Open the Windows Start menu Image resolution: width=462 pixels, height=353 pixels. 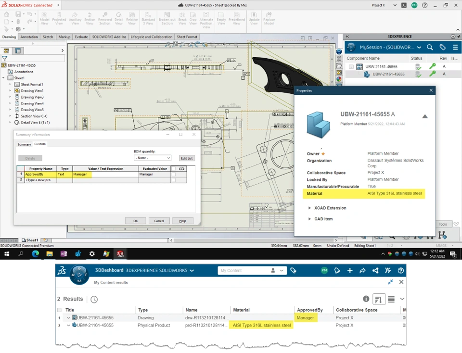pos(7,254)
